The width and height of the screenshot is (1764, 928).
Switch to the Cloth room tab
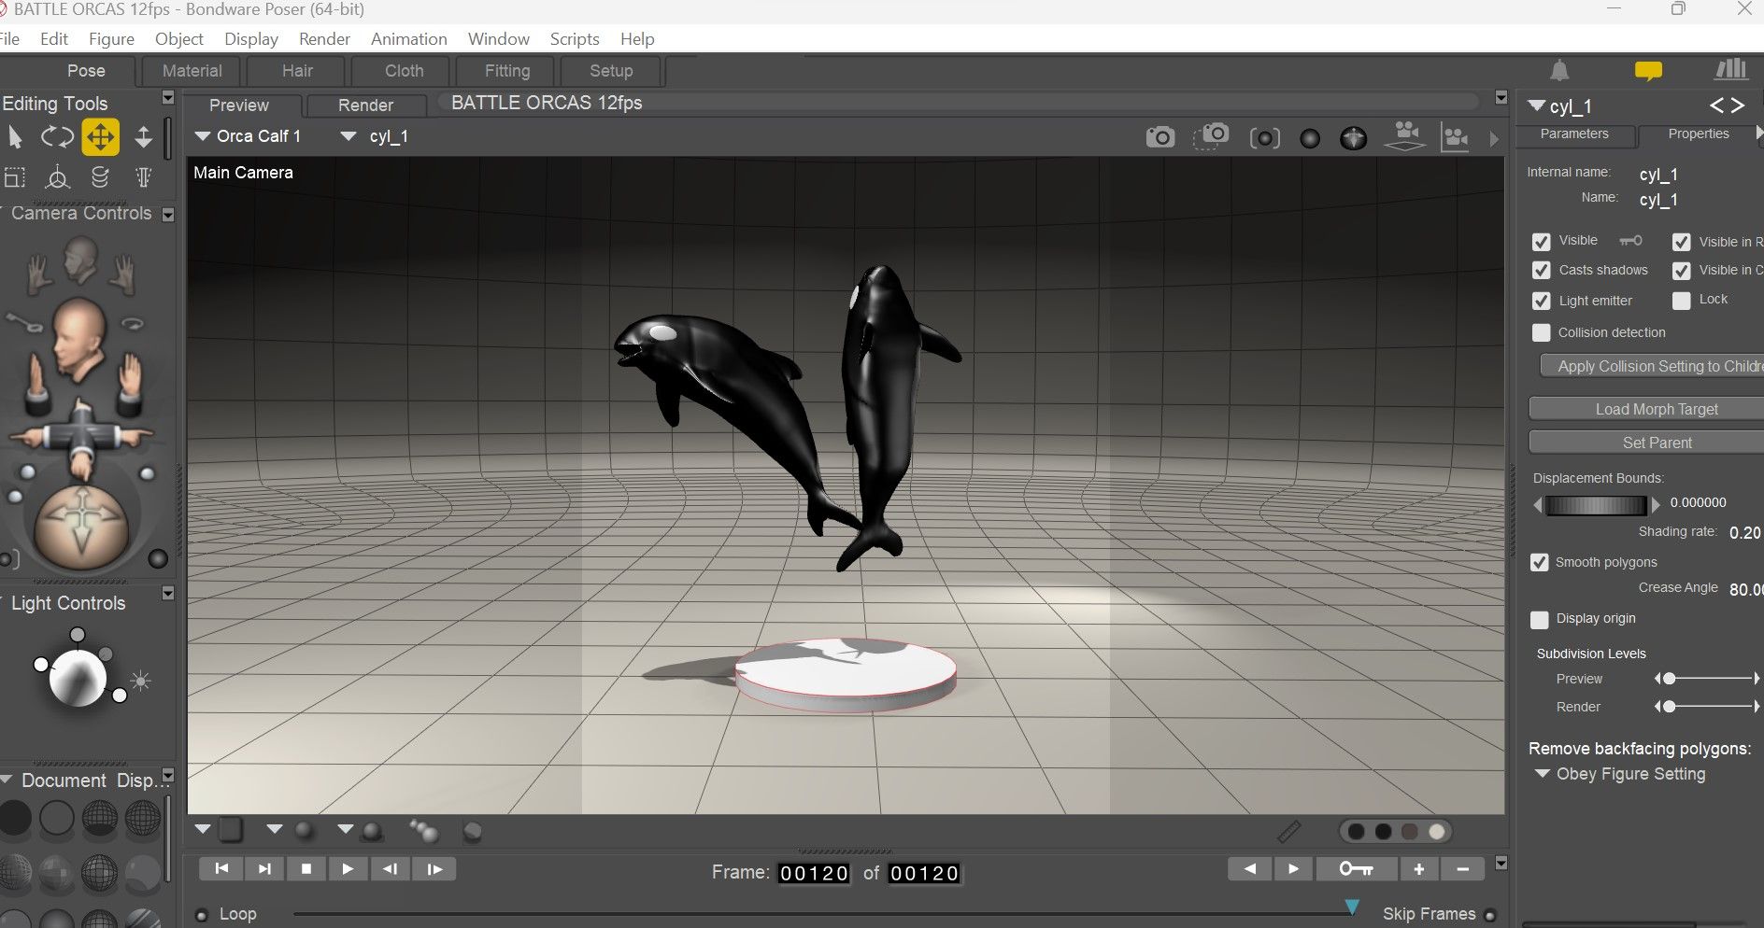coord(404,71)
